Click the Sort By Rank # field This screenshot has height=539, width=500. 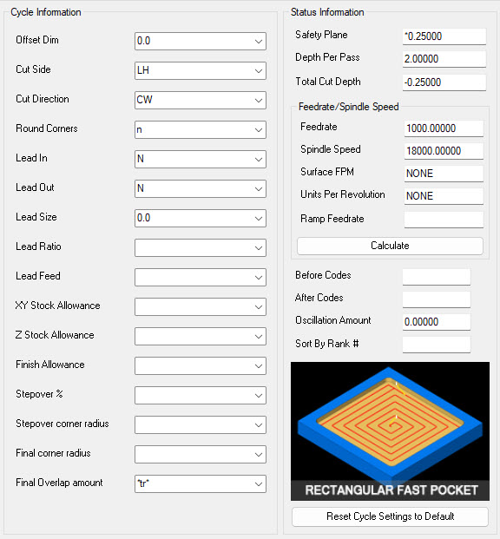[x=437, y=345]
